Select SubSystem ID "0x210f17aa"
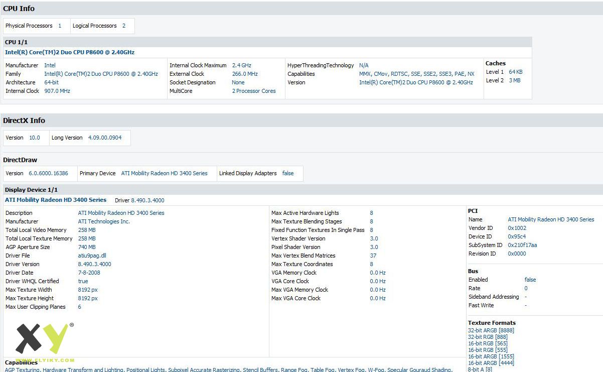 (522, 245)
